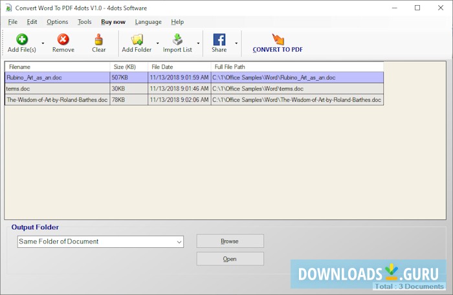Screen dimensions: 453x295
Task: Minimize the Convert Word To PDF window
Action: pos(395,8)
